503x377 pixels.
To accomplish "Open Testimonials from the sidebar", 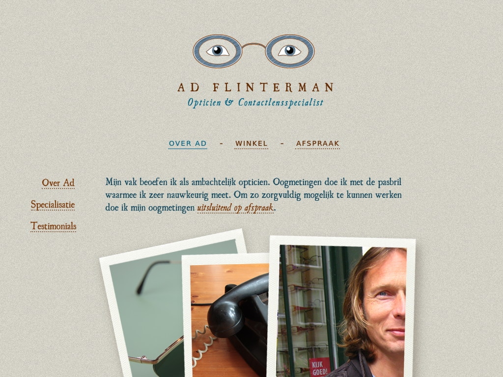I will coord(53,226).
